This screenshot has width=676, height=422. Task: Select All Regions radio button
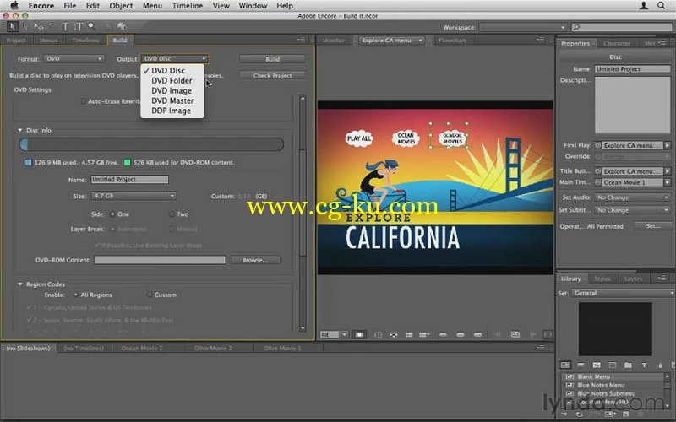75,295
